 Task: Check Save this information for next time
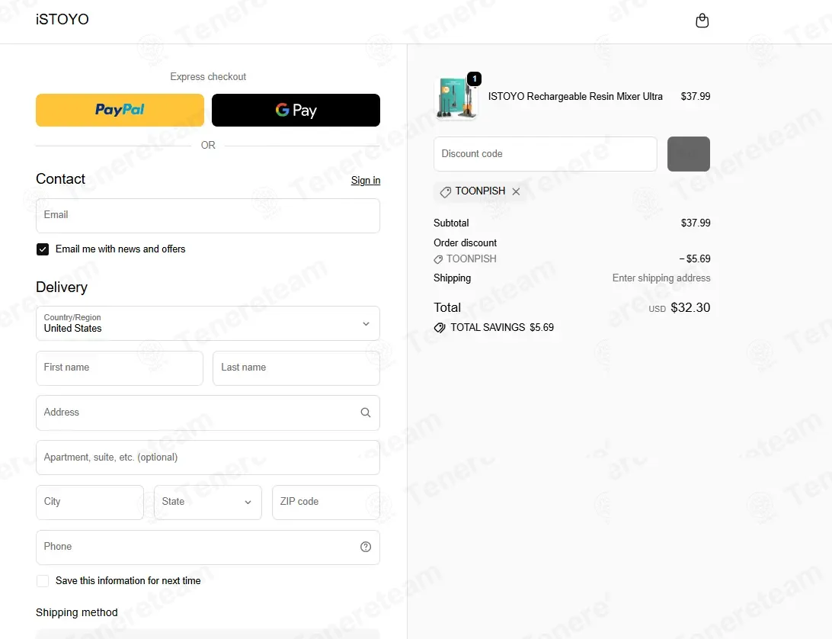pyautogui.click(x=43, y=581)
